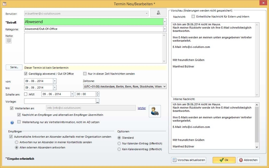This screenshot has height=168, width=269.
Task: Click the calendar icon in the title bar
Action: tap(4, 4)
